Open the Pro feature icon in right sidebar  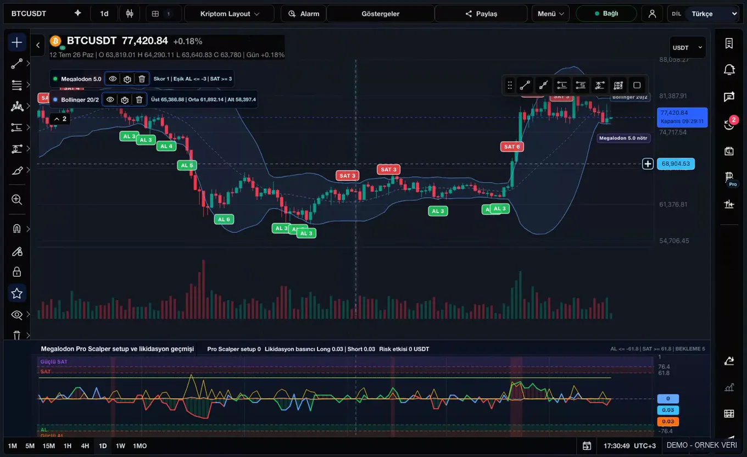click(x=729, y=178)
